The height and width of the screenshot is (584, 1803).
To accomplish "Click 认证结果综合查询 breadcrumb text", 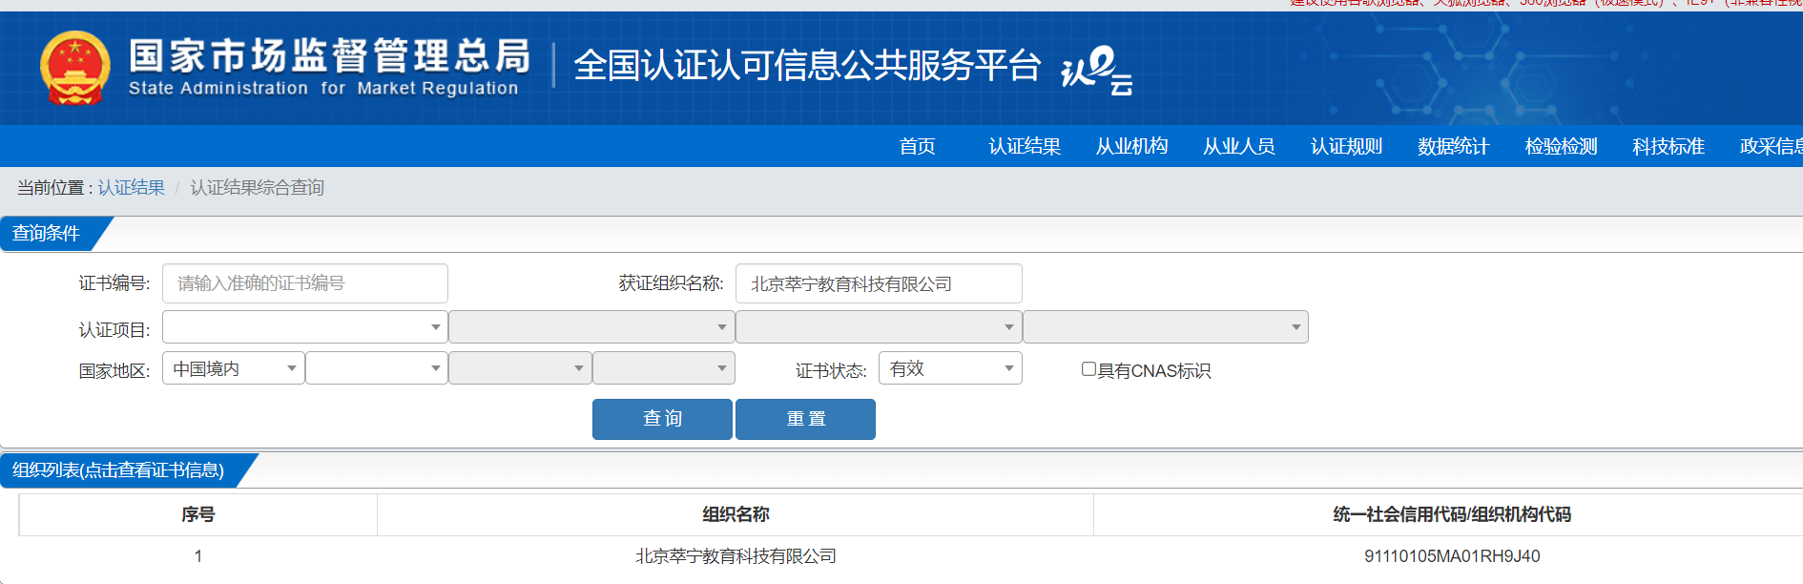I will pyautogui.click(x=258, y=188).
